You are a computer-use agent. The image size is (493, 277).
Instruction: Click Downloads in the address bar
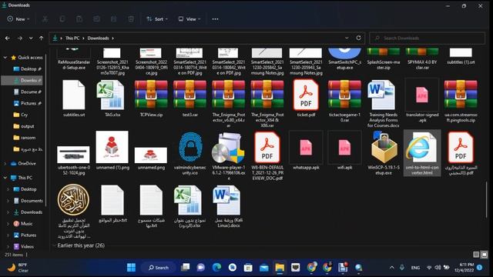98,38
